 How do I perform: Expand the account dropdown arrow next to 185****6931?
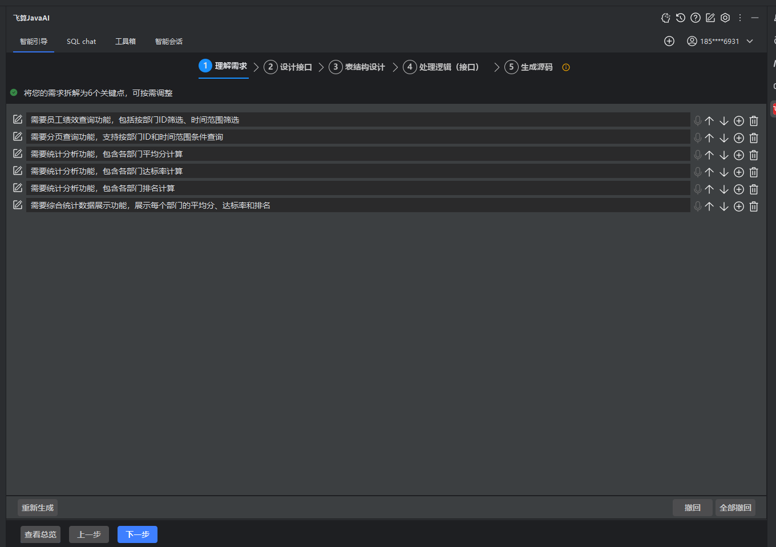pos(750,41)
